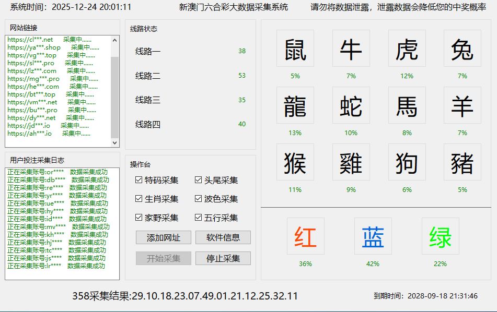Open 软件信息 software info

tap(223, 237)
